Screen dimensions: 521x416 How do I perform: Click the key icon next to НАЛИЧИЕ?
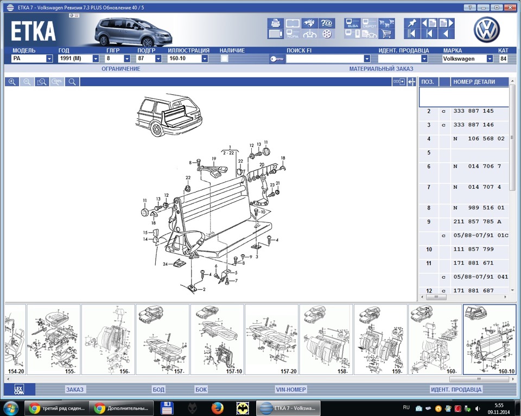[276, 59]
